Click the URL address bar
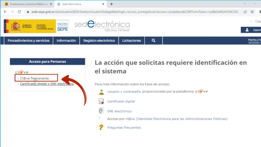261x147 pixels. (x=136, y=12)
